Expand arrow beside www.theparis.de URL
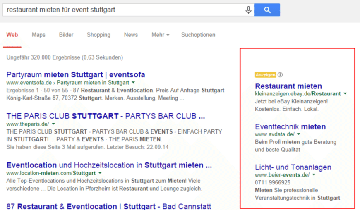The width and height of the screenshot is (360, 210). (x=53, y=124)
